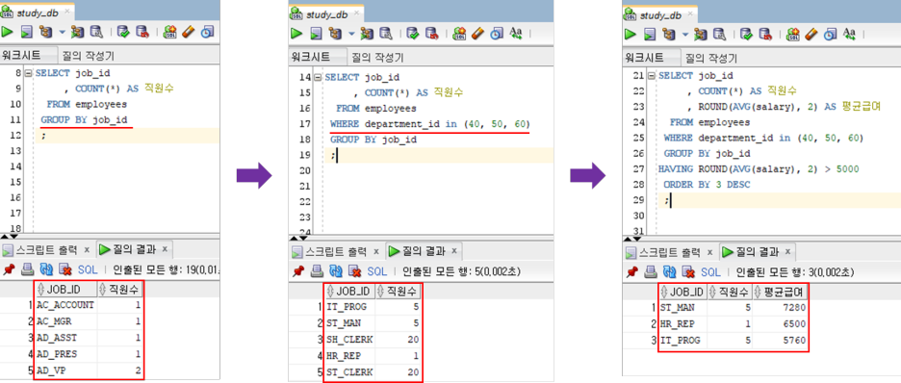The width and height of the screenshot is (901, 383).
Task: Clear worksheet with eraser in left window
Action: (x=189, y=33)
